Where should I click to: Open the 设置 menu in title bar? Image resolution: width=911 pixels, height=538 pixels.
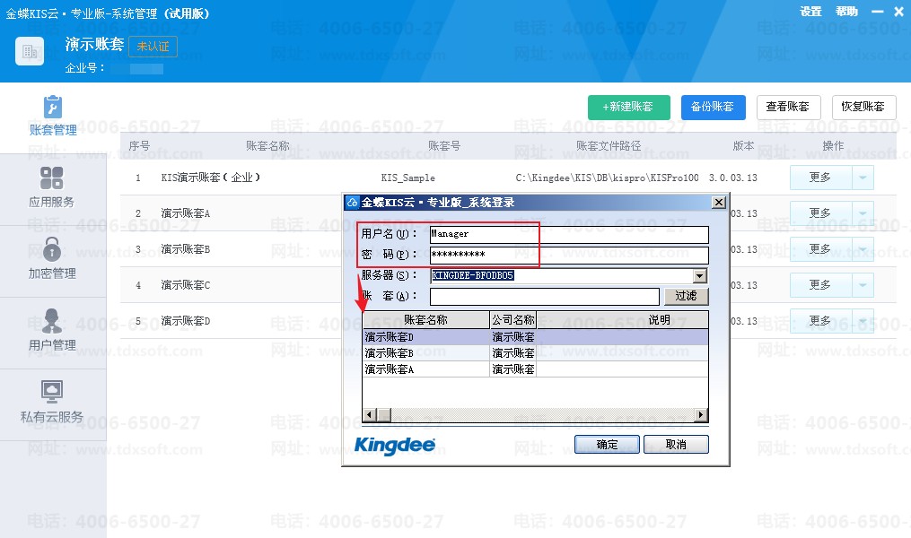810,11
